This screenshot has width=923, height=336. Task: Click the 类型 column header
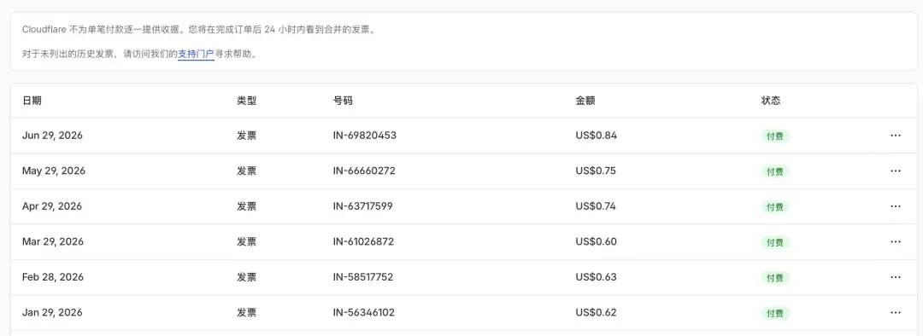[247, 101]
